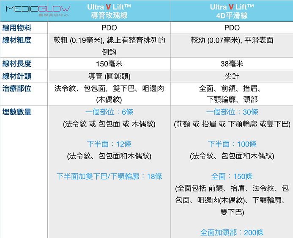The height and width of the screenshot is (238, 293).
Task: Click blue 一個部位：30條 text
Action: point(232,112)
